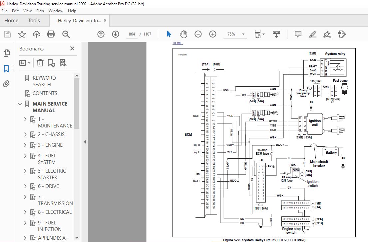Open the attachments paperclip panel
The width and height of the screenshot is (368, 242).
(6, 84)
